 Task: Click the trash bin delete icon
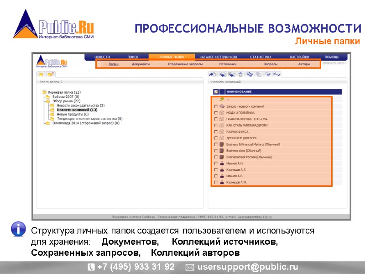click(240, 74)
